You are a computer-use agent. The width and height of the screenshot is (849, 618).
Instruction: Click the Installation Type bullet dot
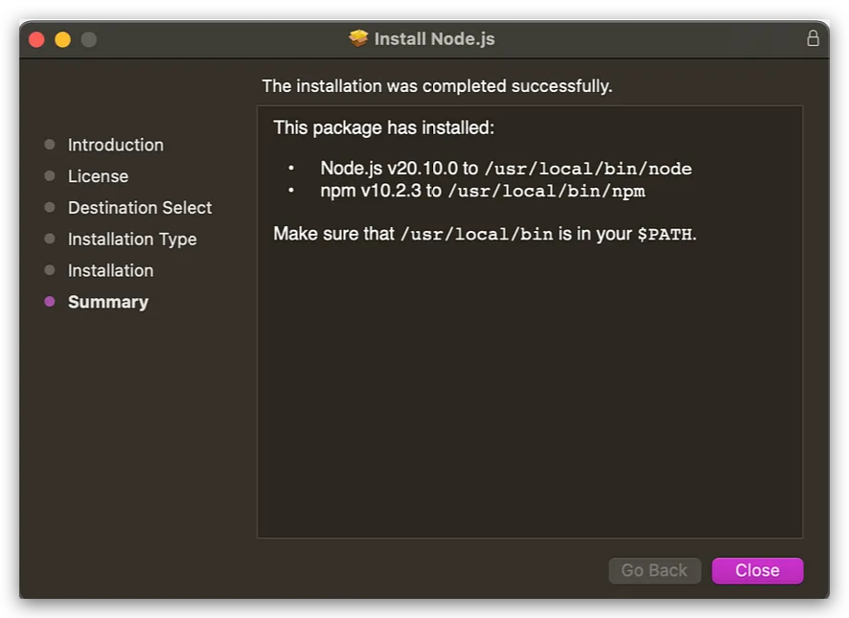[49, 239]
